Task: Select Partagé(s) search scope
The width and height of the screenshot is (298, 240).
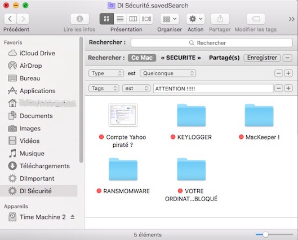Action: pos(224,58)
